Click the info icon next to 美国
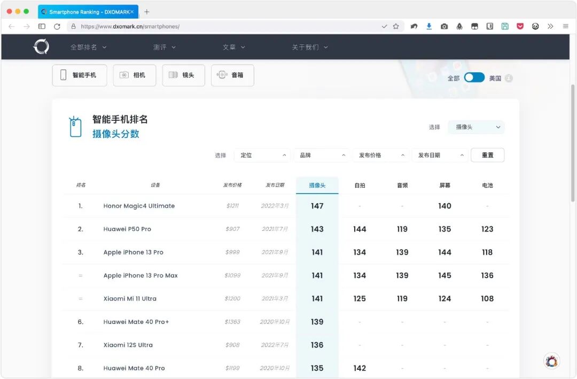This screenshot has width=577, height=379. [509, 78]
